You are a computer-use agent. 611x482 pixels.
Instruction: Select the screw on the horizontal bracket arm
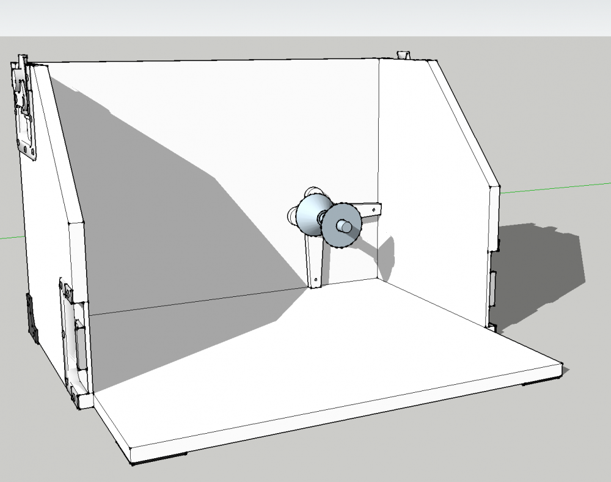[x=374, y=210]
